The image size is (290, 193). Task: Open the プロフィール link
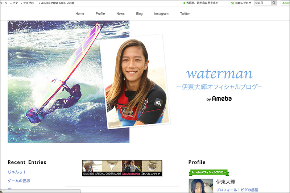tap(227, 190)
